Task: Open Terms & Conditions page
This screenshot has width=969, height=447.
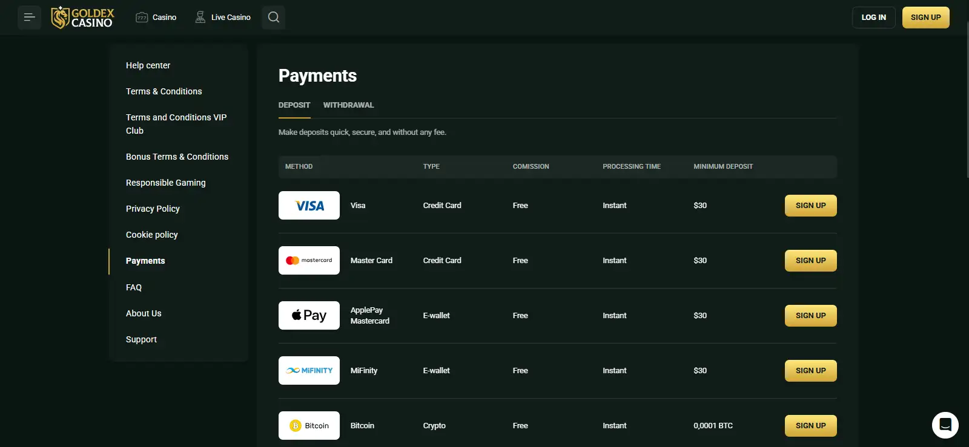Action: [164, 91]
